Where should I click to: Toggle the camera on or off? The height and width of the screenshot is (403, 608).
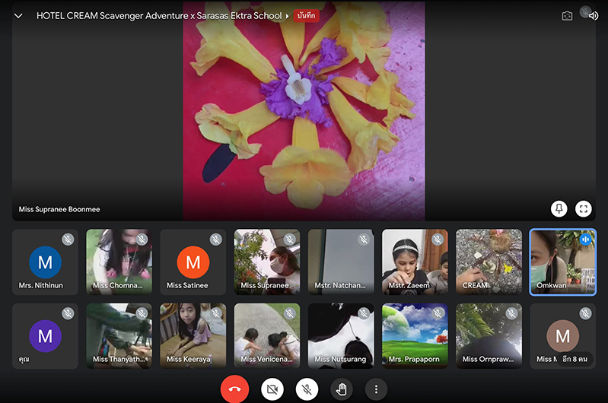point(272,389)
